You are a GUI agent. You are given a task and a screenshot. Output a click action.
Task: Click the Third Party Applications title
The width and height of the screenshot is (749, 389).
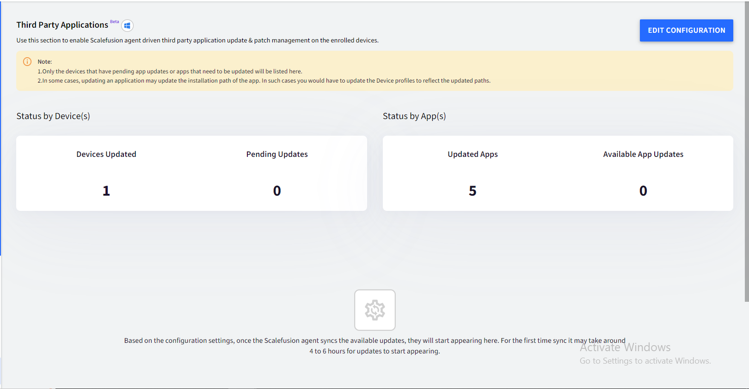(x=62, y=25)
